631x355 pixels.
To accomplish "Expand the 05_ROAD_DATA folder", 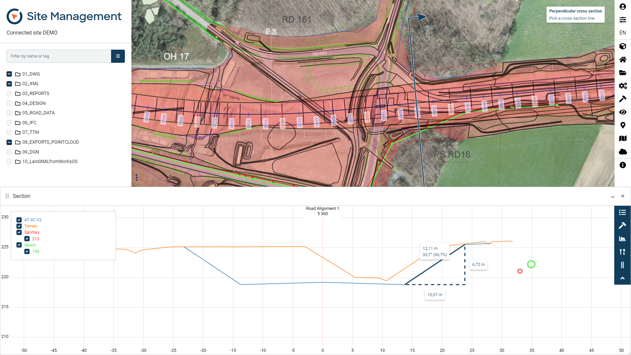I will pos(38,113).
